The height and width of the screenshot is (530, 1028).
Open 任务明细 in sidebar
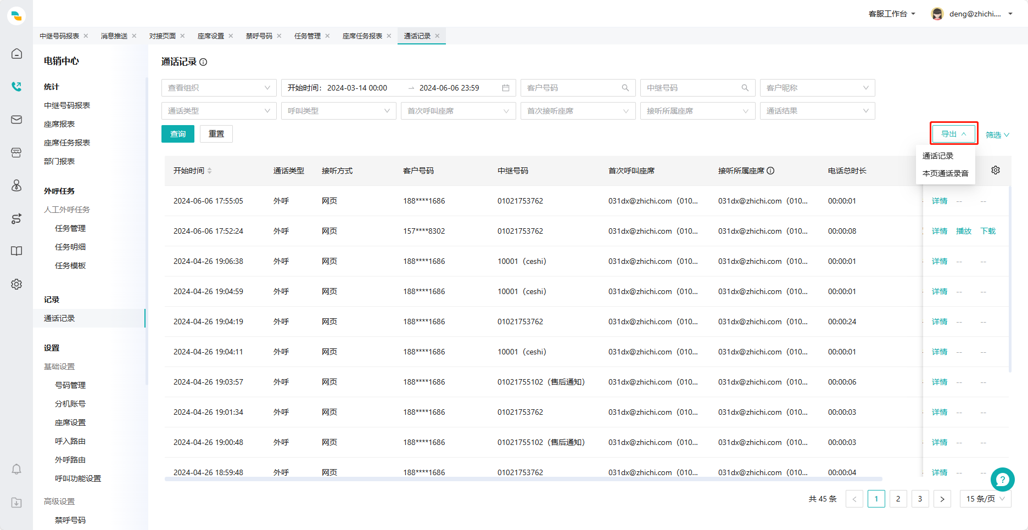tap(70, 247)
